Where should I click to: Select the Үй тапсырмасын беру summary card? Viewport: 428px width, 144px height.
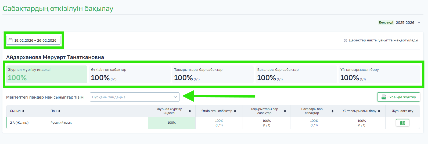point(379,74)
